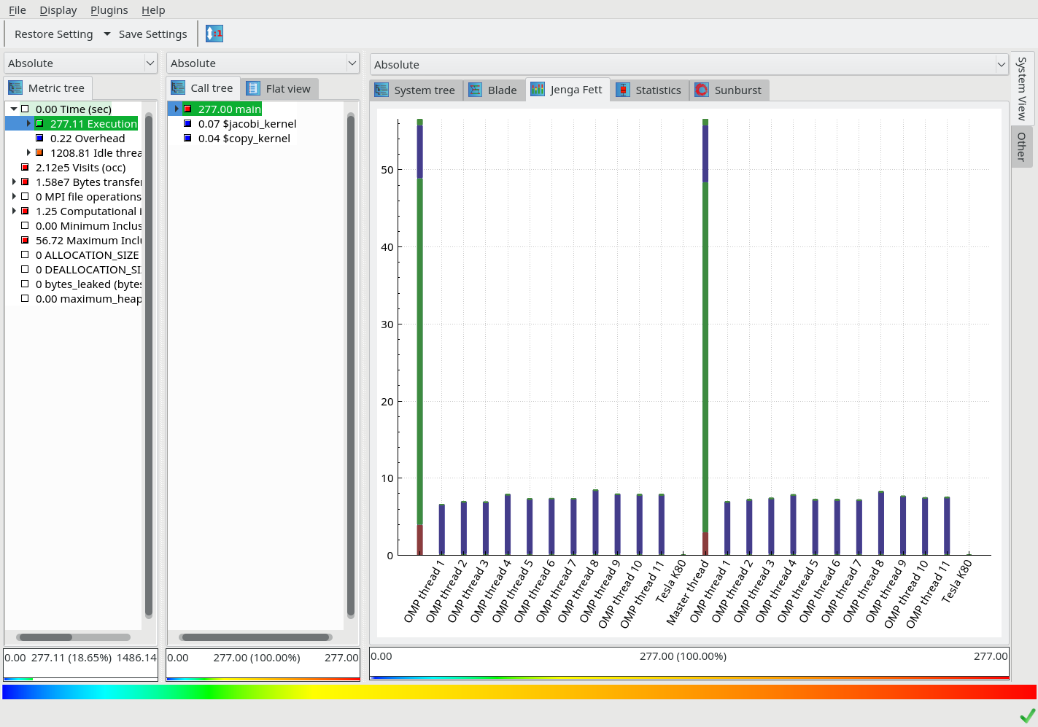Click the blue box beside 0.07 $jacobi_kernel
The height and width of the screenshot is (727, 1038).
187,123
